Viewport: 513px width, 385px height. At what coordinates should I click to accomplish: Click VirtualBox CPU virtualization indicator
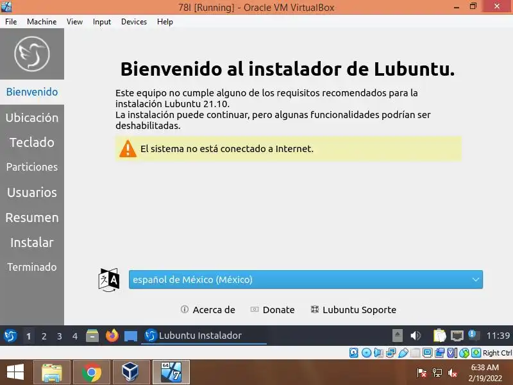point(452,353)
